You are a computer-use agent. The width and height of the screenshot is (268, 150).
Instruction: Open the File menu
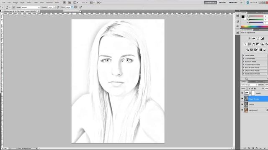[4, 2]
